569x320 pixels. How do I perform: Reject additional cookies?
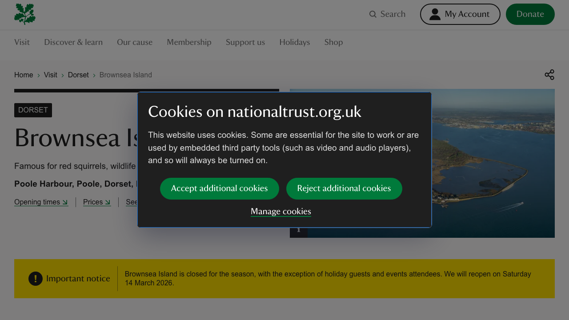pyautogui.click(x=344, y=188)
